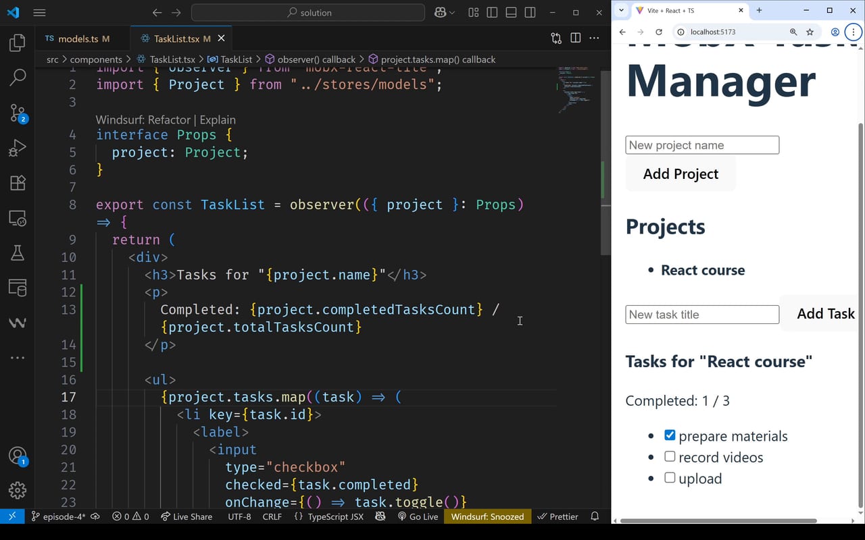The width and height of the screenshot is (865, 540).
Task: Open changes with the compare icon in the editor toolbar
Action: pos(556,38)
